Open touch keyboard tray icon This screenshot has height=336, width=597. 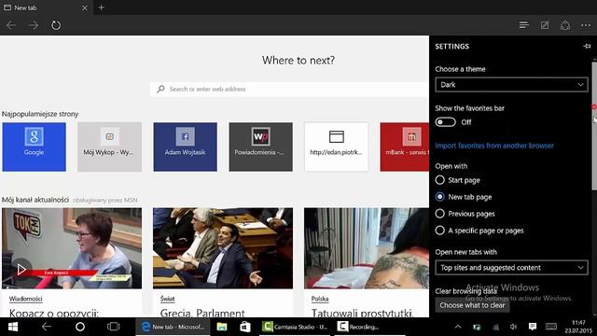pyautogui.click(x=551, y=327)
